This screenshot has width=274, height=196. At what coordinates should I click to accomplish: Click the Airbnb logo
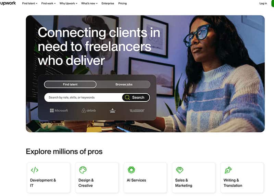[89, 110]
